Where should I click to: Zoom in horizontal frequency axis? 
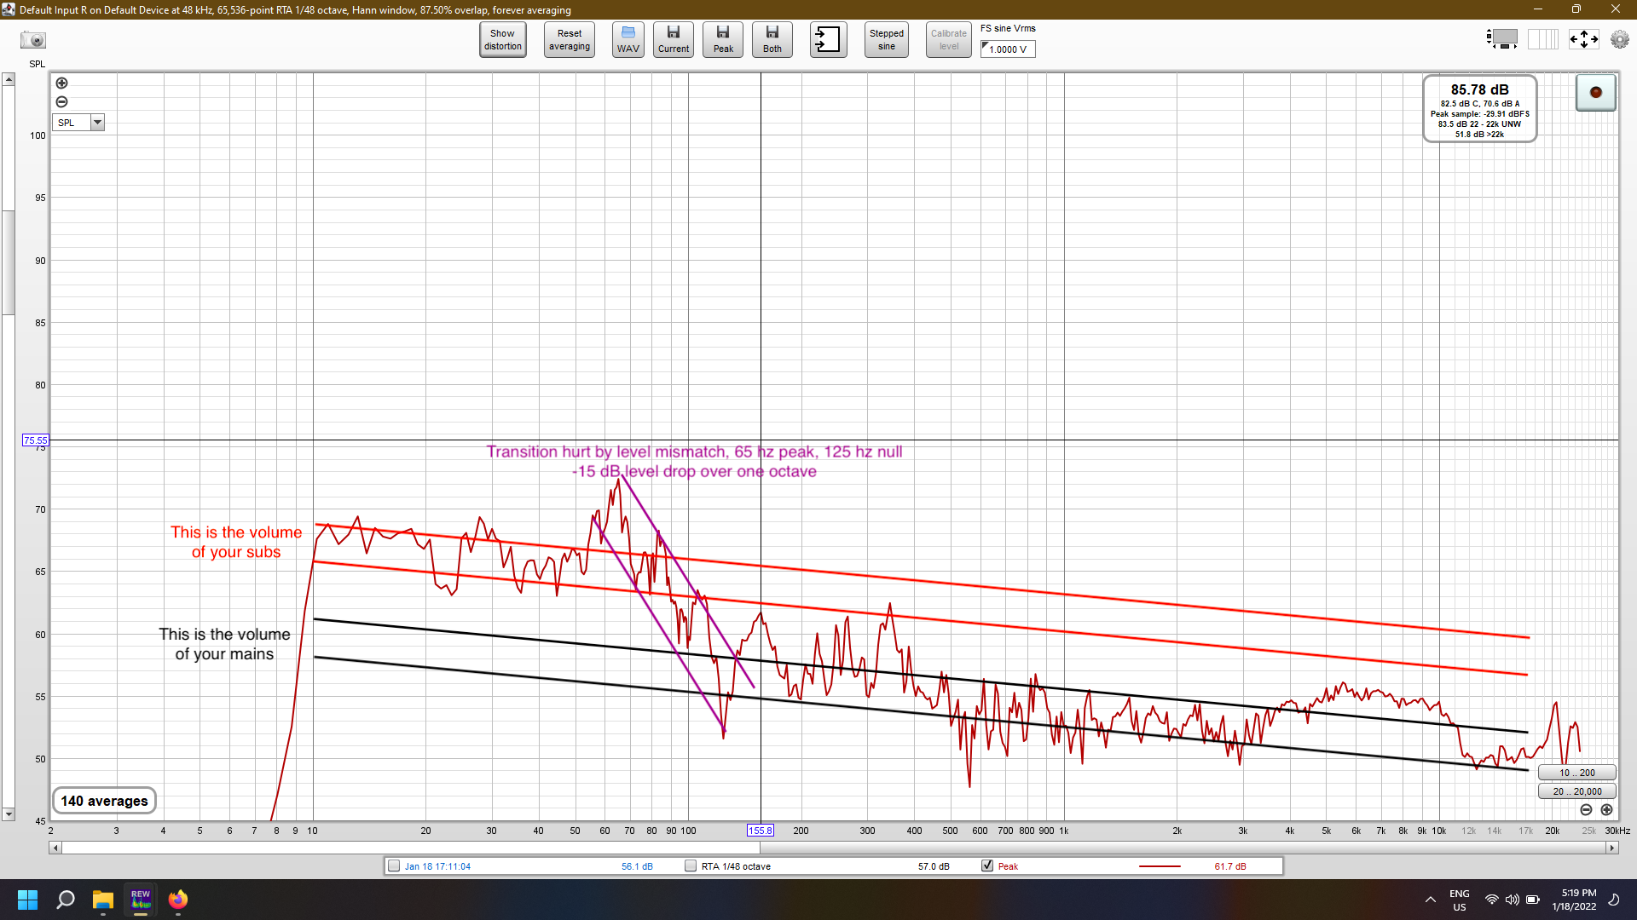(1606, 810)
